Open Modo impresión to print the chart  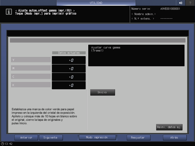97,137
